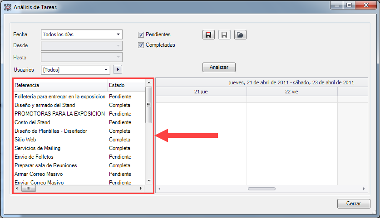Click Pendiente status of Costo del Stand
380x218 pixels.
tap(120, 122)
